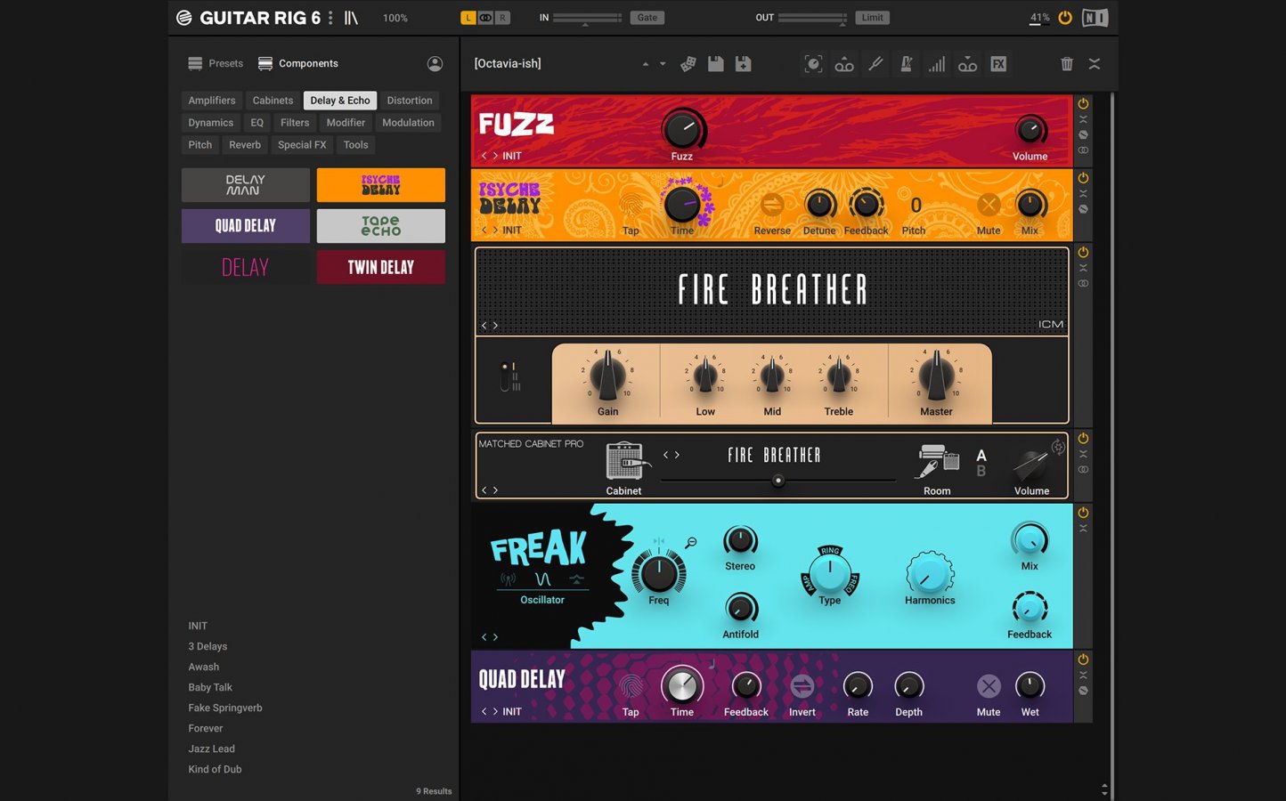Open the master FX section

(x=998, y=63)
